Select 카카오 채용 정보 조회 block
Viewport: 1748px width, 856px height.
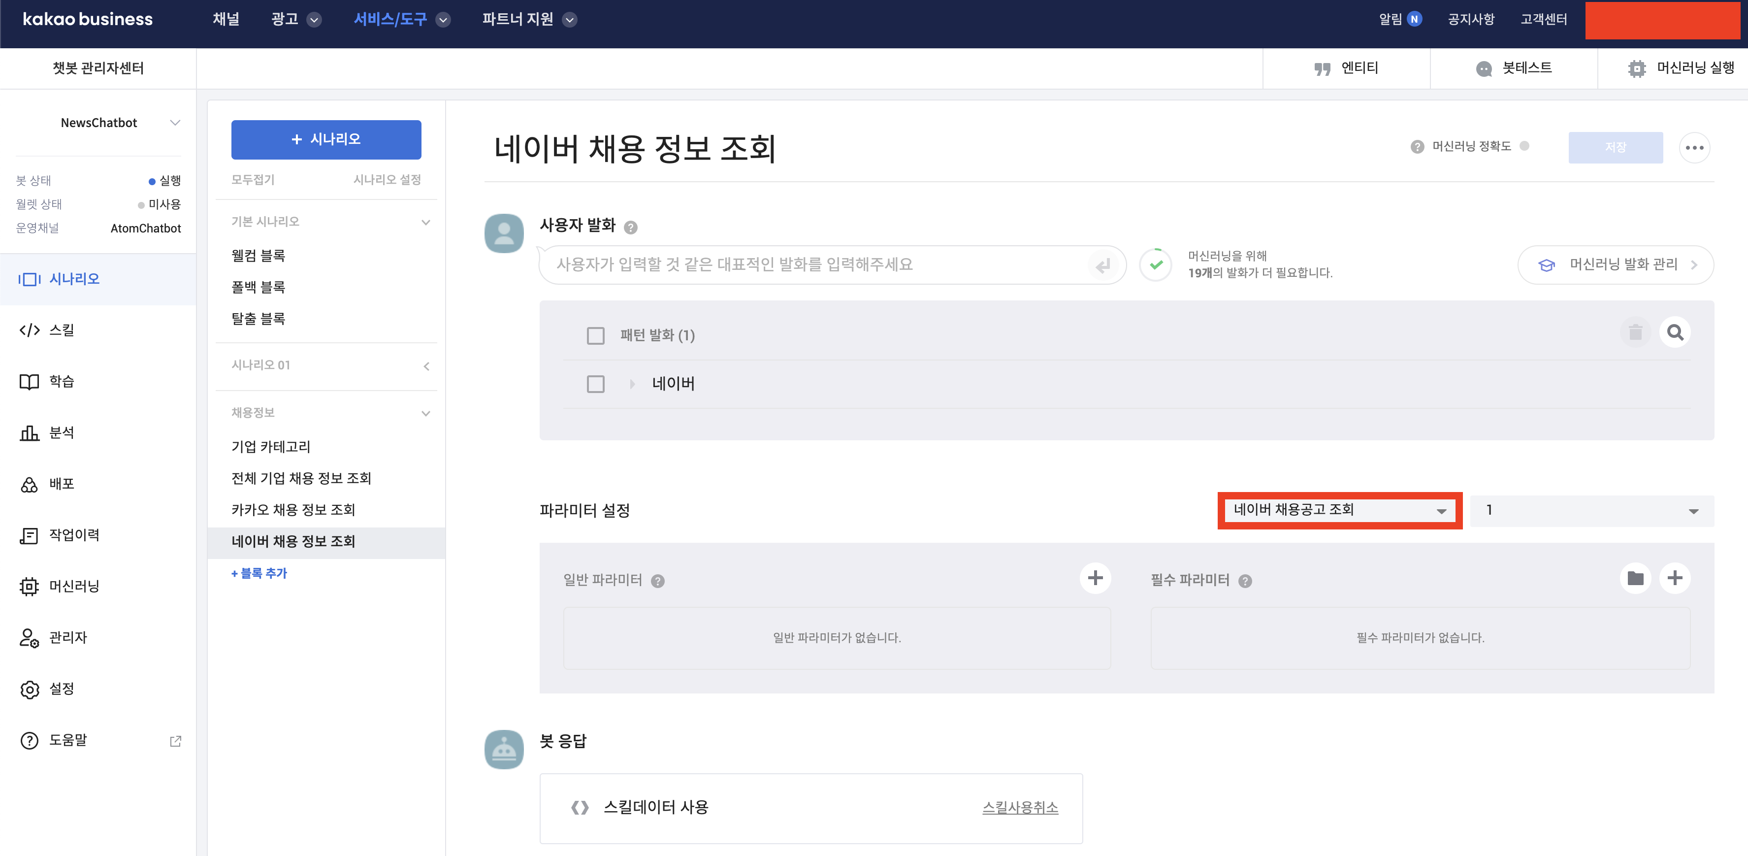click(293, 510)
